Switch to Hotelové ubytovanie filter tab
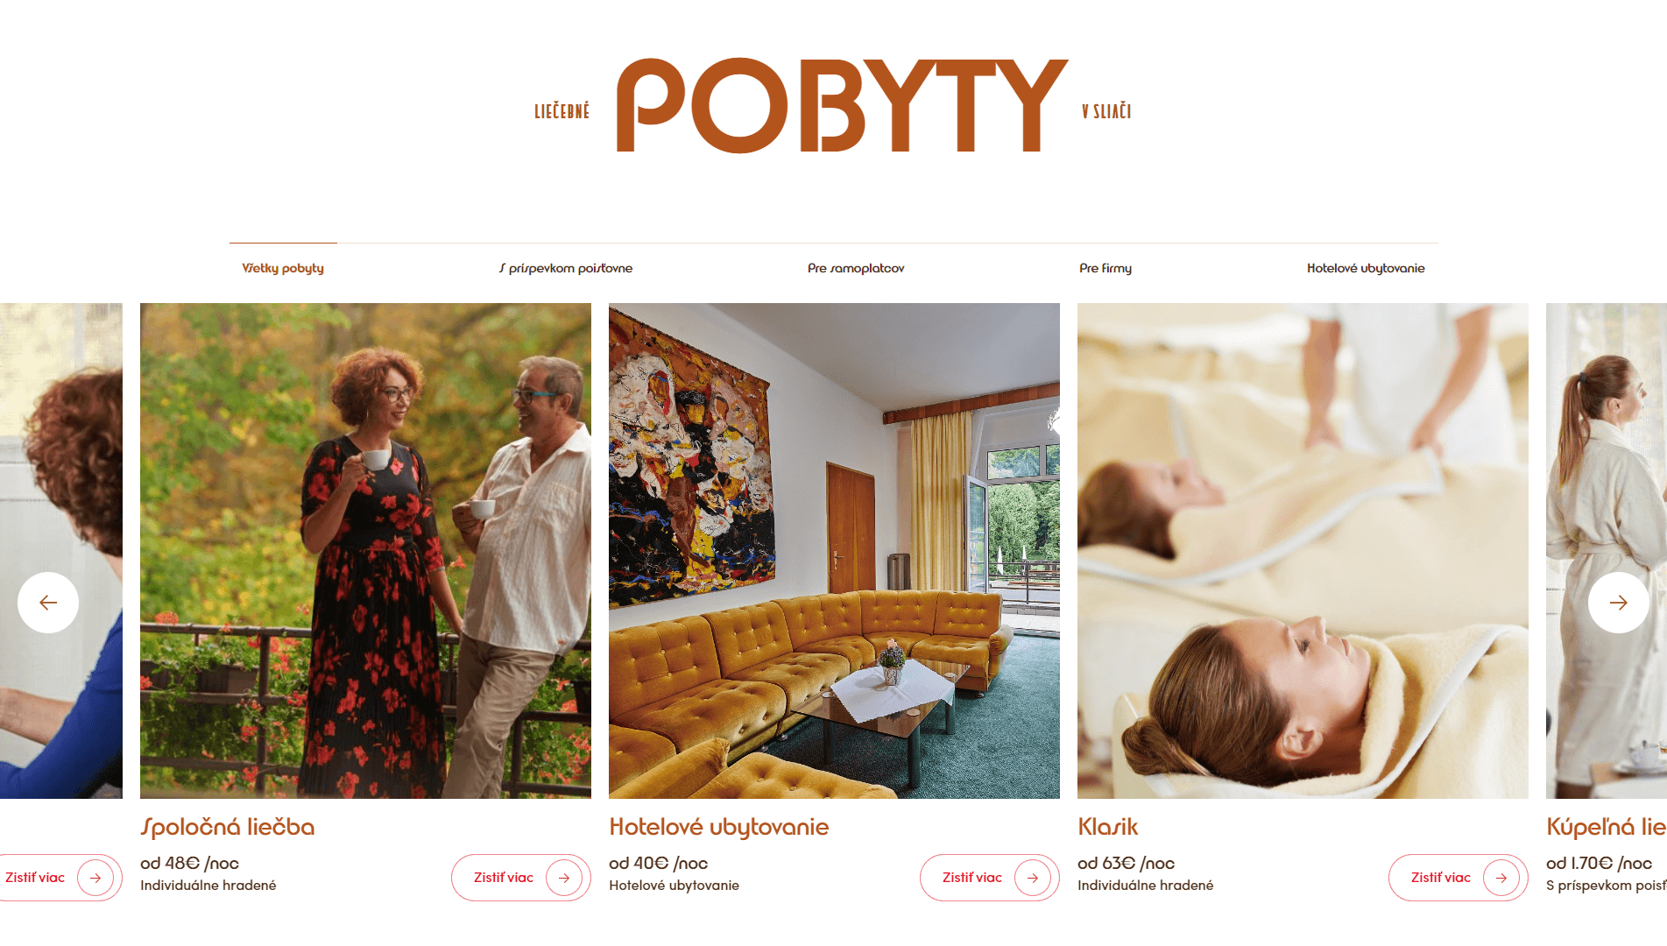This screenshot has height=946, width=1667. [x=1366, y=268]
